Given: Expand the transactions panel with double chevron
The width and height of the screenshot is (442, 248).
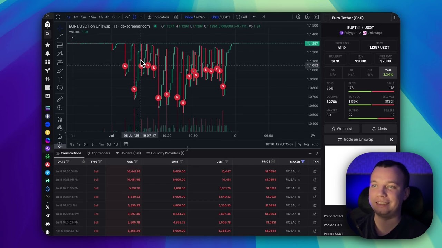Looking at the screenshot, I should tap(317, 153).
